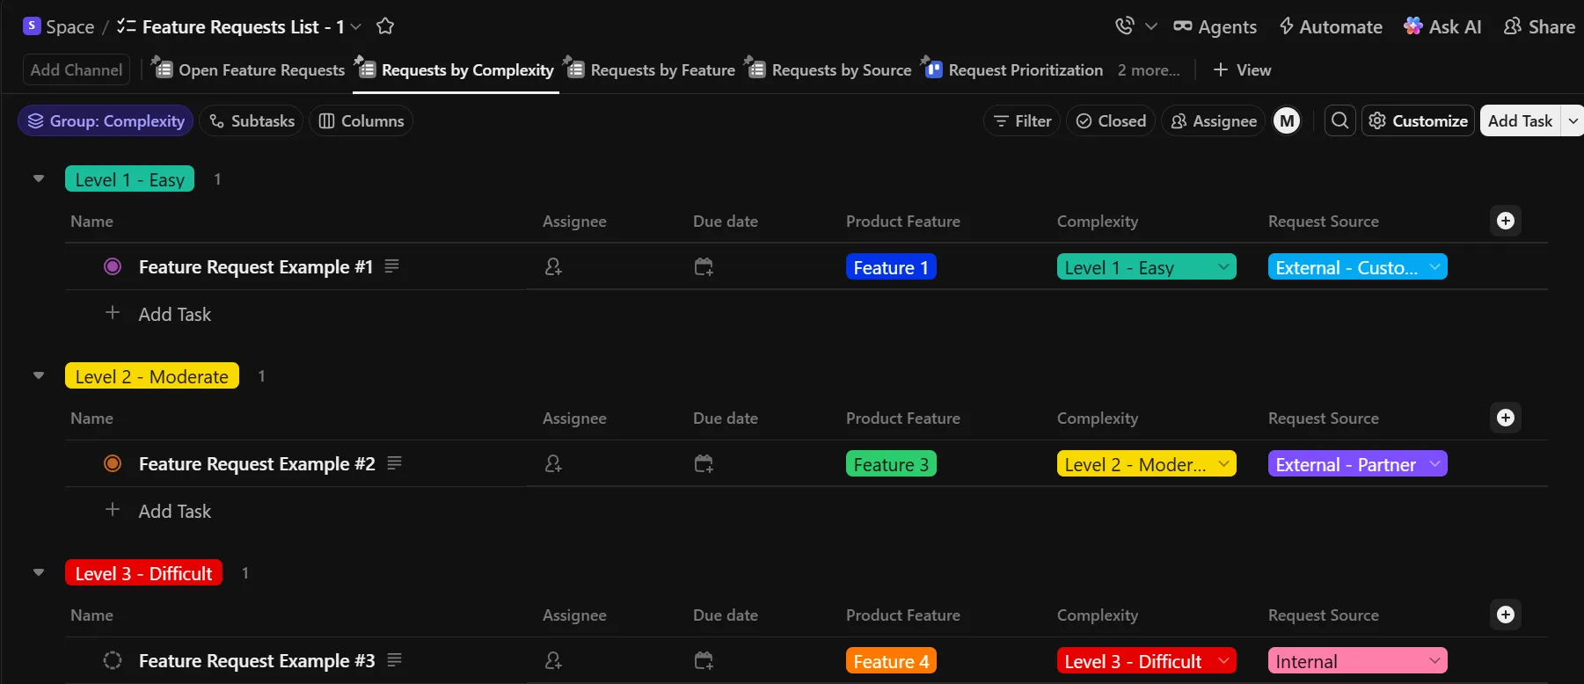Change status of Feature Request Example #3

click(x=113, y=660)
